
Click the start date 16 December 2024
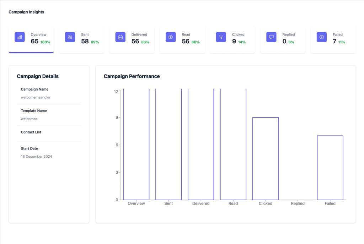tap(36, 156)
